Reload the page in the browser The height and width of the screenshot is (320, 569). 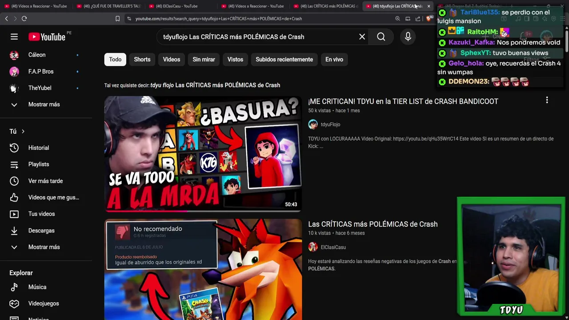pyautogui.click(x=24, y=19)
